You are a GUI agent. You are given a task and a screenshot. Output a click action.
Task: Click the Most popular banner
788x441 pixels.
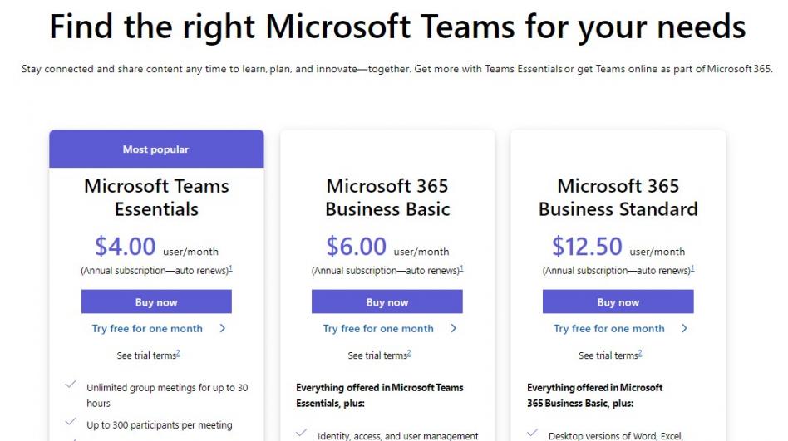coord(156,149)
